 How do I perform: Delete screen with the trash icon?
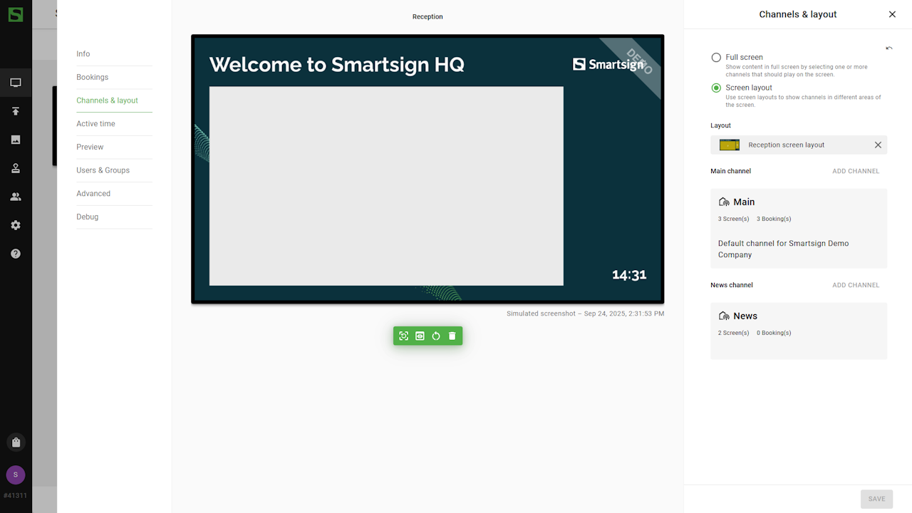[452, 336]
